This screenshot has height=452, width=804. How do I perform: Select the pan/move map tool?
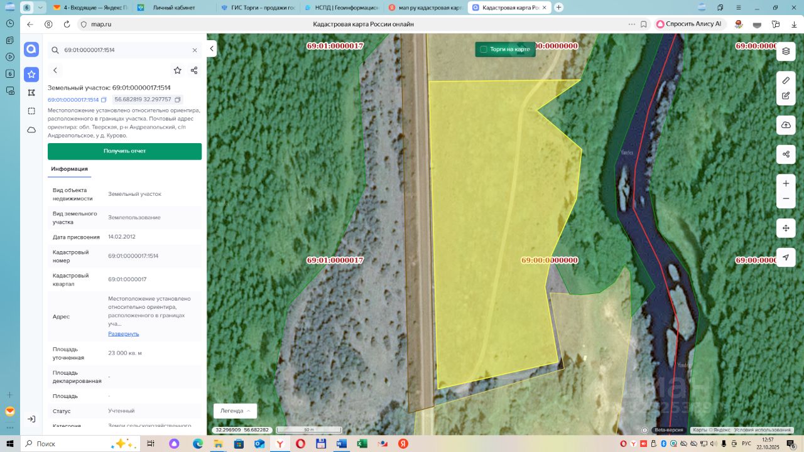(x=786, y=228)
